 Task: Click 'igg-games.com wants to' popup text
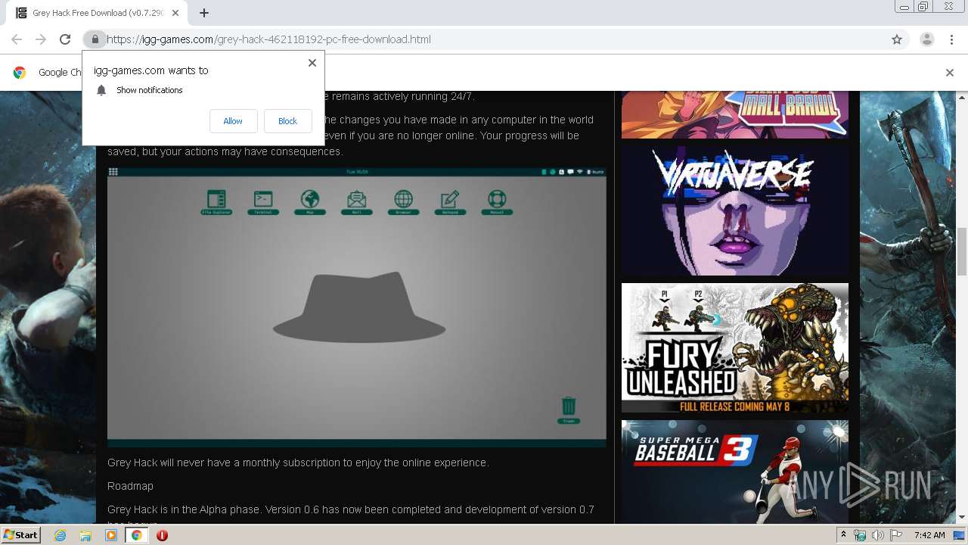point(151,70)
